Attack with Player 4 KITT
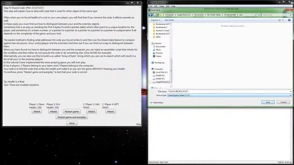Screen dimensions: 294x165 (x=110, y=111)
